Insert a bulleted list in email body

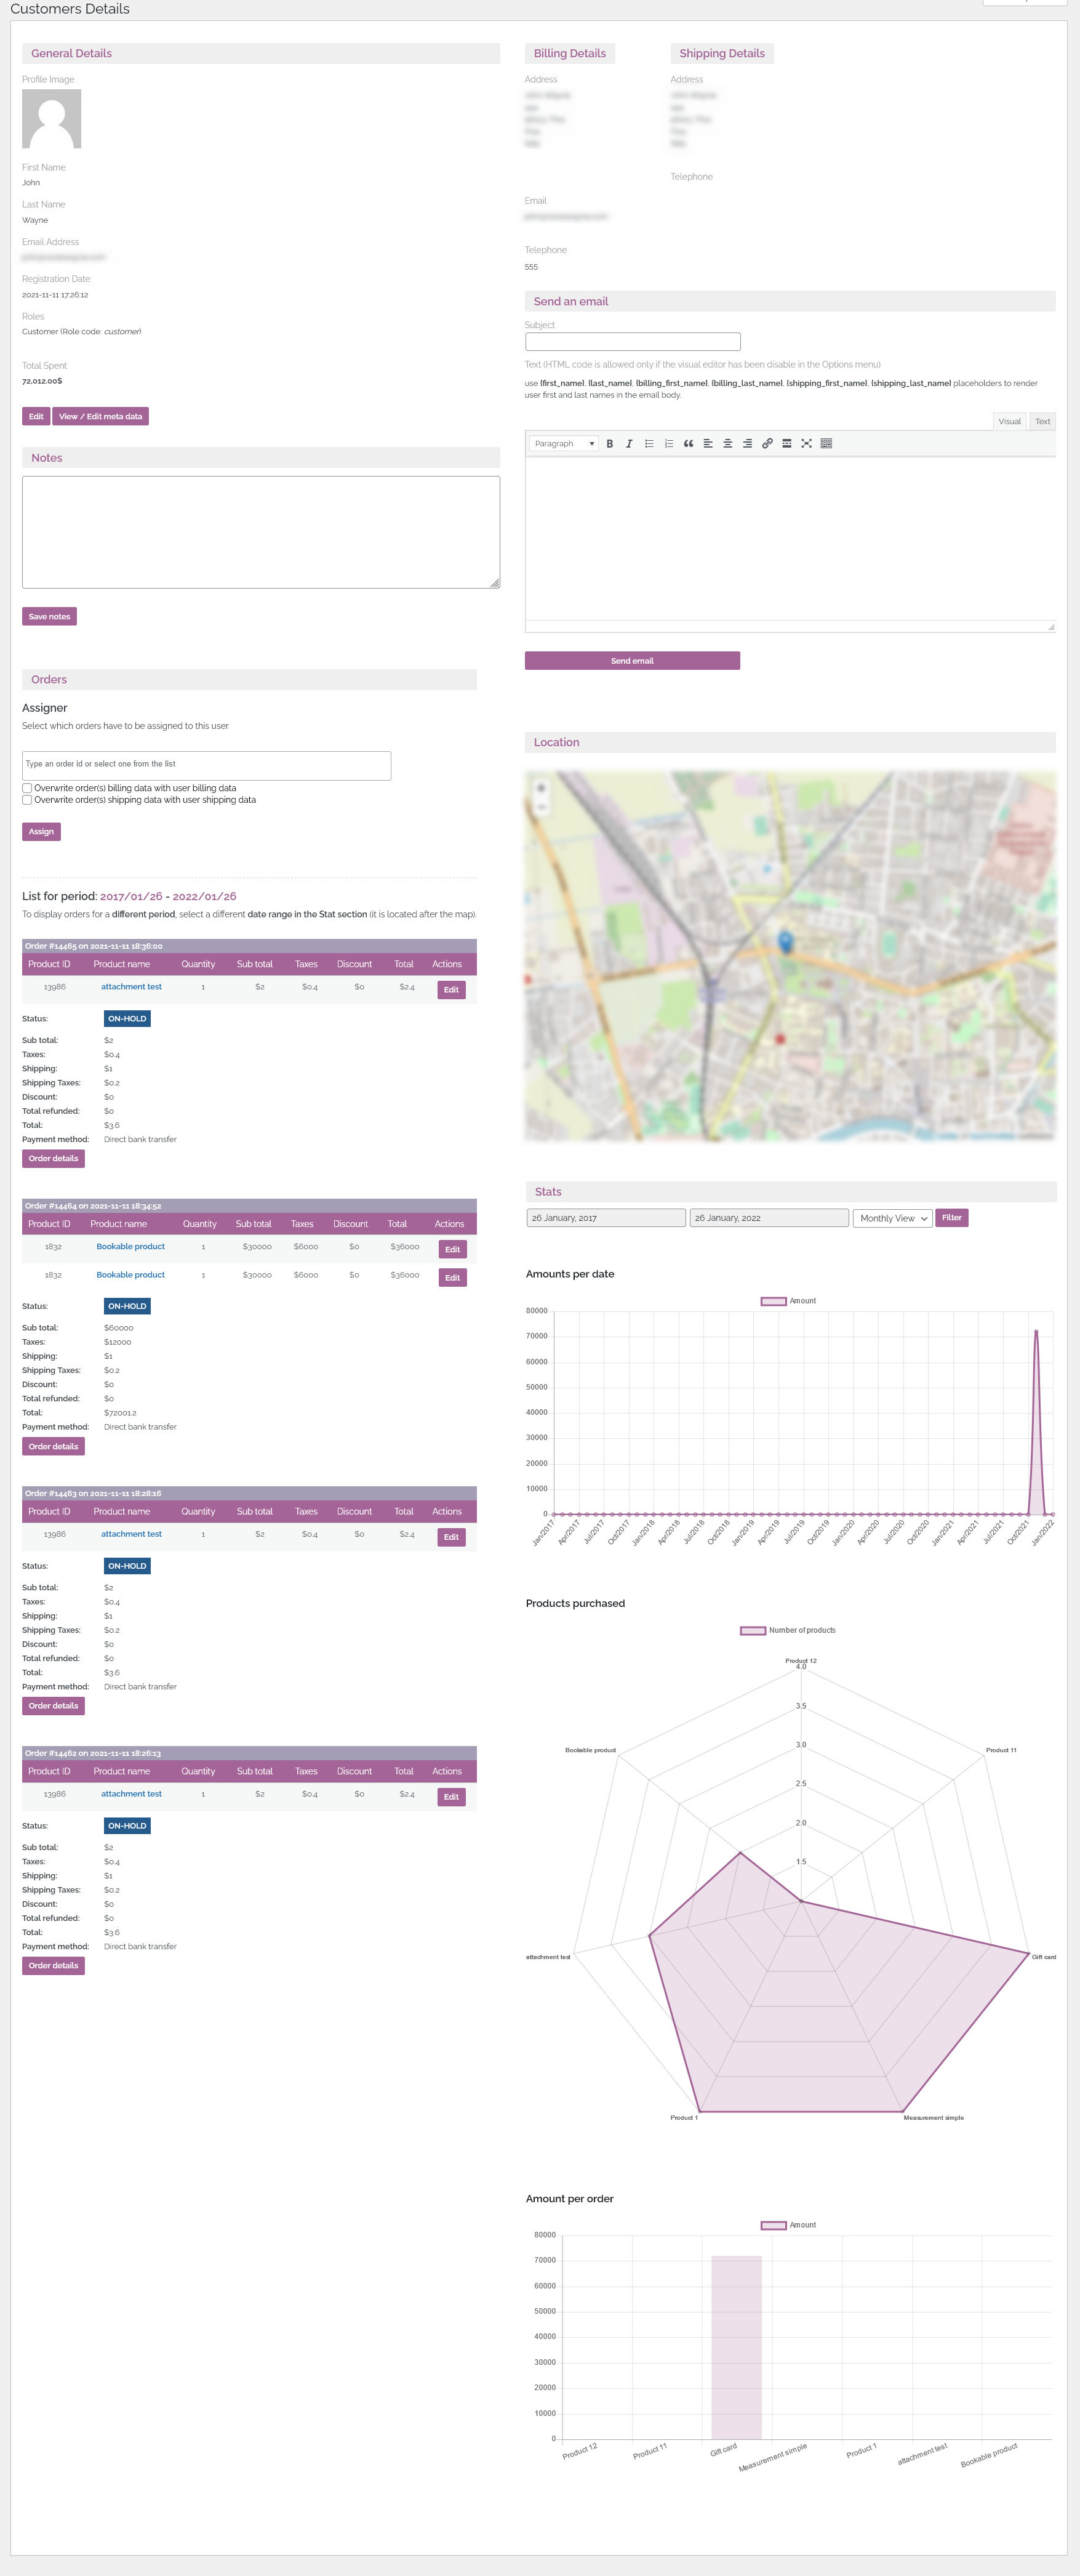(649, 444)
